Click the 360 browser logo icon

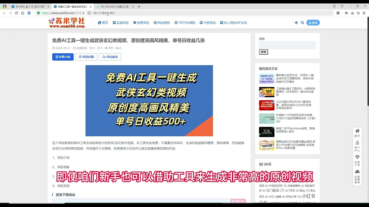pyautogui.click(x=4, y=6)
